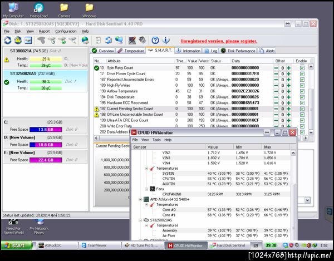Screen dimensions: 334x261
Task: Click the refresh disk status toolbar icon
Action: 8,41
